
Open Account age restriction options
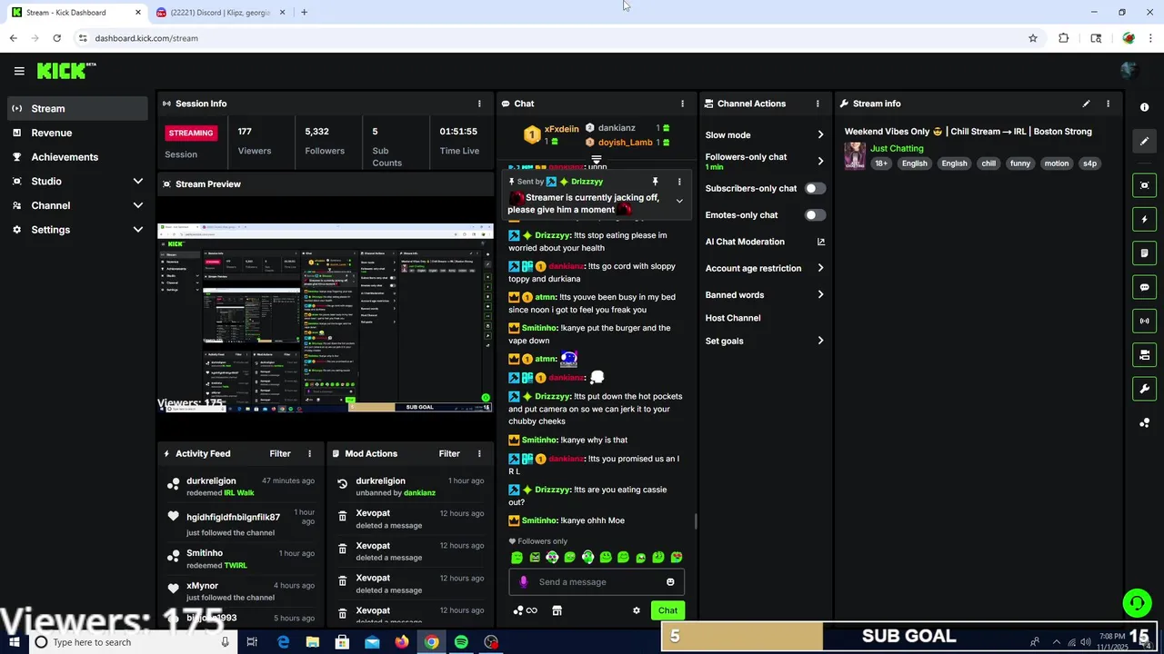(x=820, y=268)
